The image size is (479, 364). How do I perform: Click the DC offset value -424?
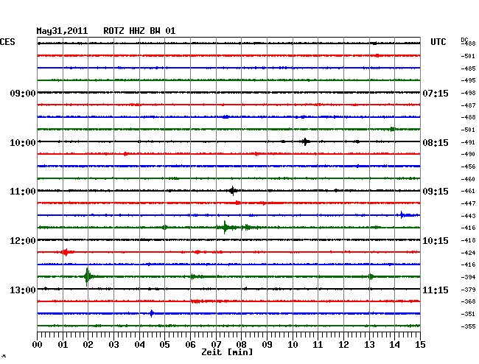tap(468, 253)
